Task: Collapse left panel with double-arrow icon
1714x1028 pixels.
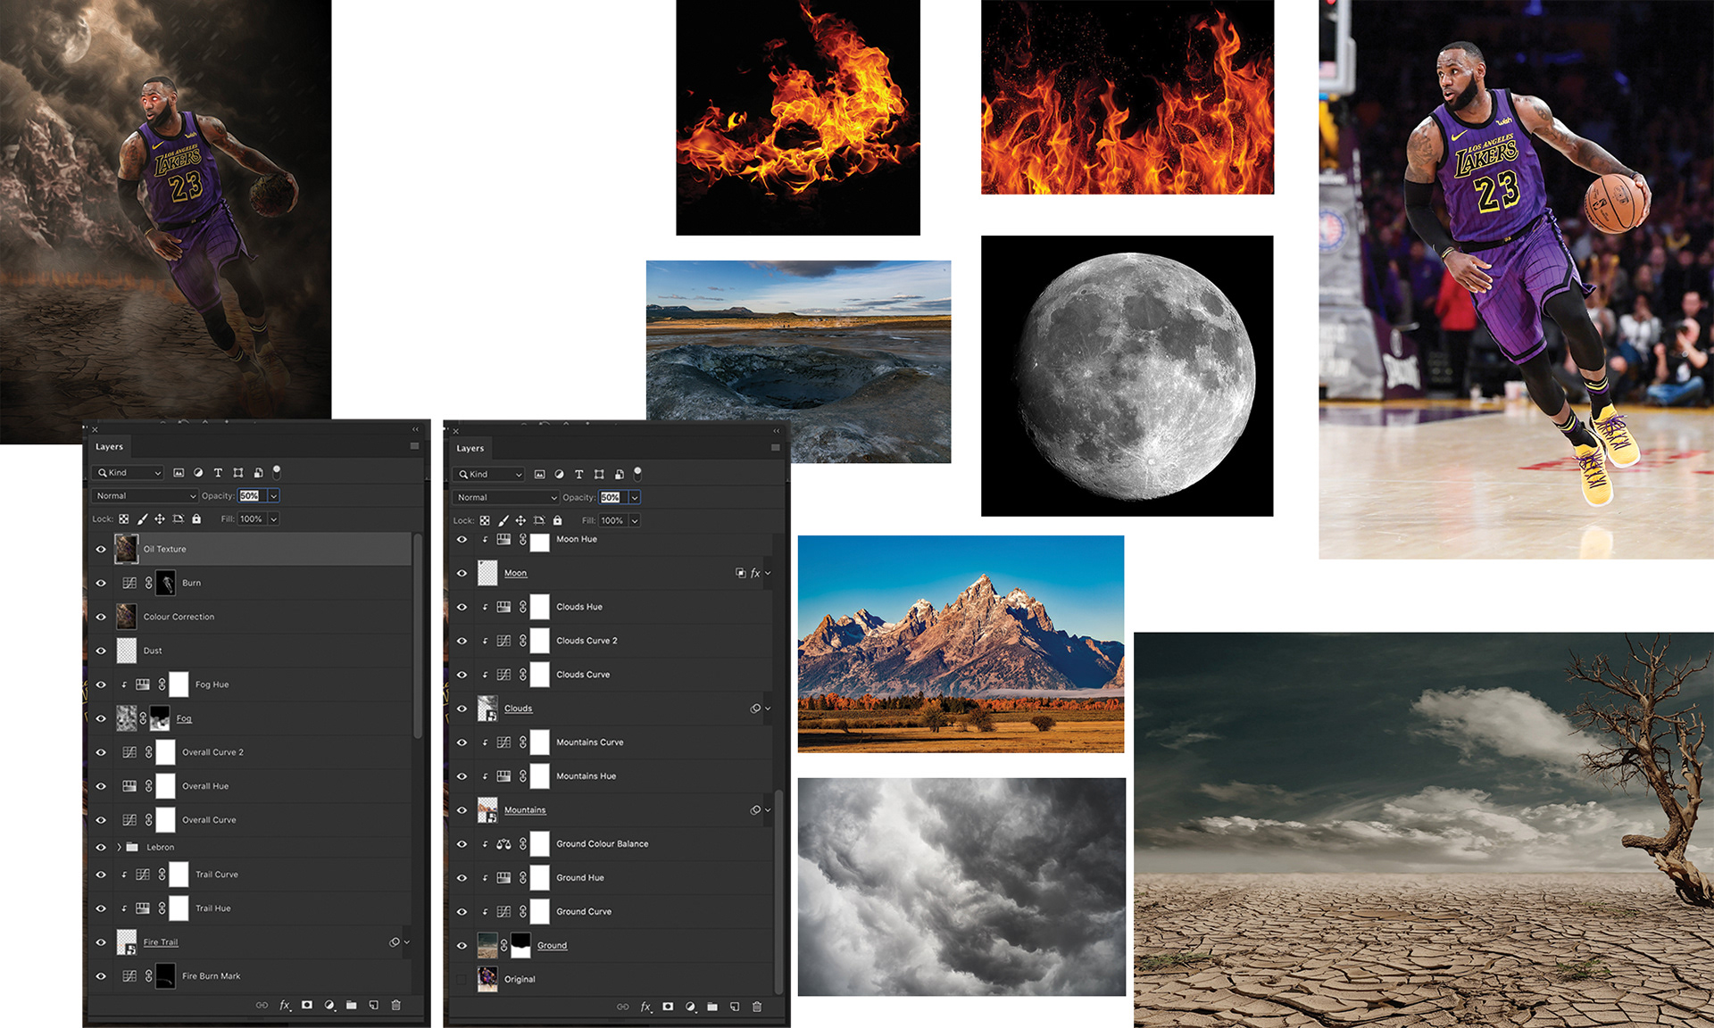Action: 415,430
